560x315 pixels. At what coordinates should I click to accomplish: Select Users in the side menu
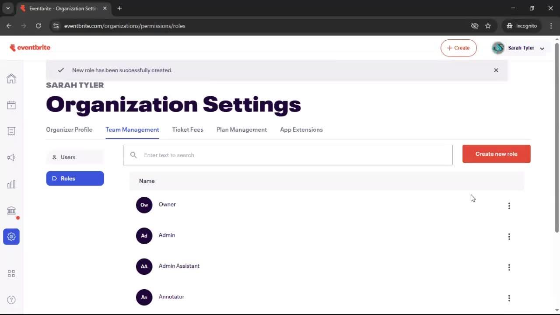(75, 157)
